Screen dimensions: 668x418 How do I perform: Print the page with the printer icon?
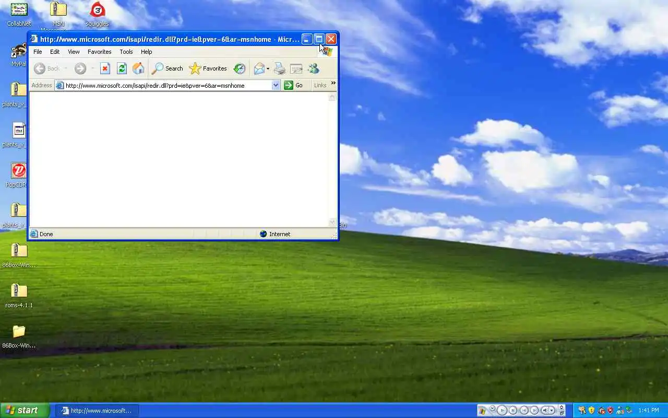(280, 68)
